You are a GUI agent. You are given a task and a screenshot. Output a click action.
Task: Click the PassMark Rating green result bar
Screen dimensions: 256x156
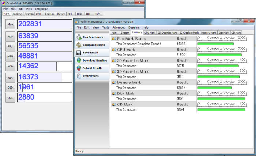coord(215,44)
